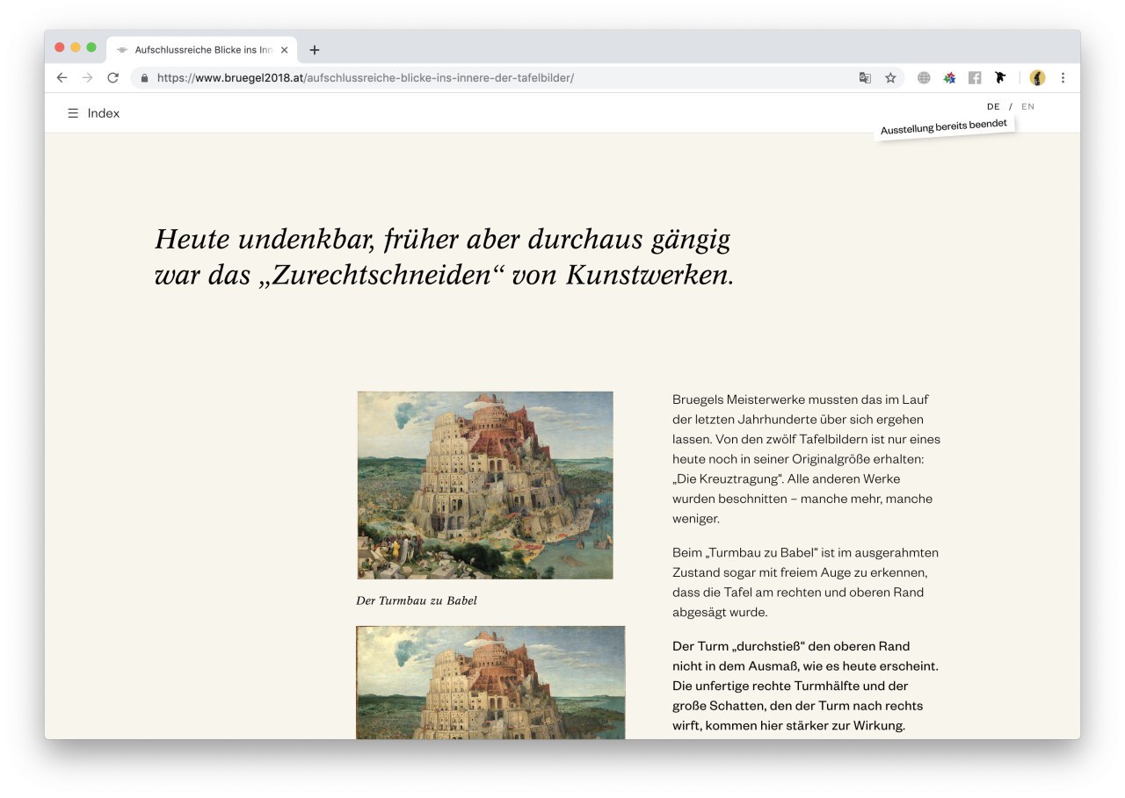Switch language to EN
This screenshot has height=798, width=1125.
[x=1027, y=106]
